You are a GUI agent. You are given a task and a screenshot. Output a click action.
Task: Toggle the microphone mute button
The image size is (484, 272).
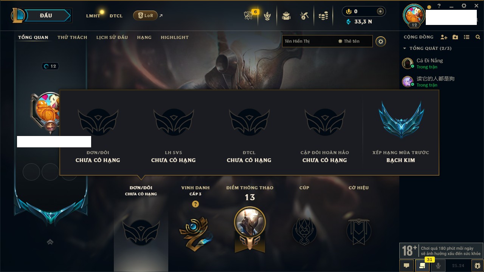[x=438, y=266]
